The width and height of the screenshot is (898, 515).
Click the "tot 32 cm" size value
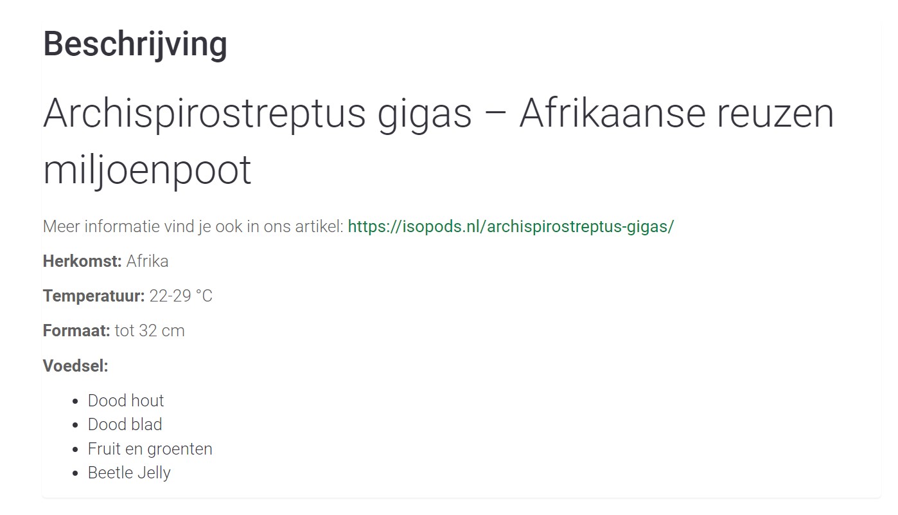(150, 330)
